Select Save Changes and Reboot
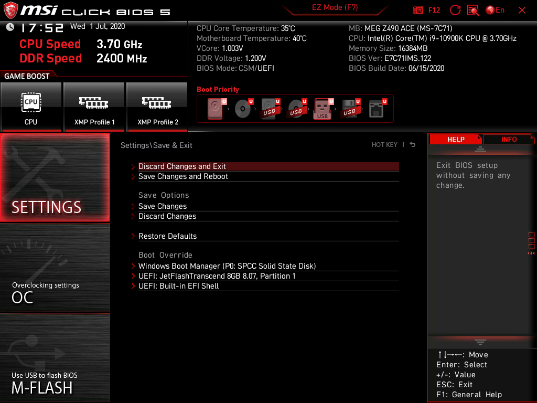 coord(183,176)
